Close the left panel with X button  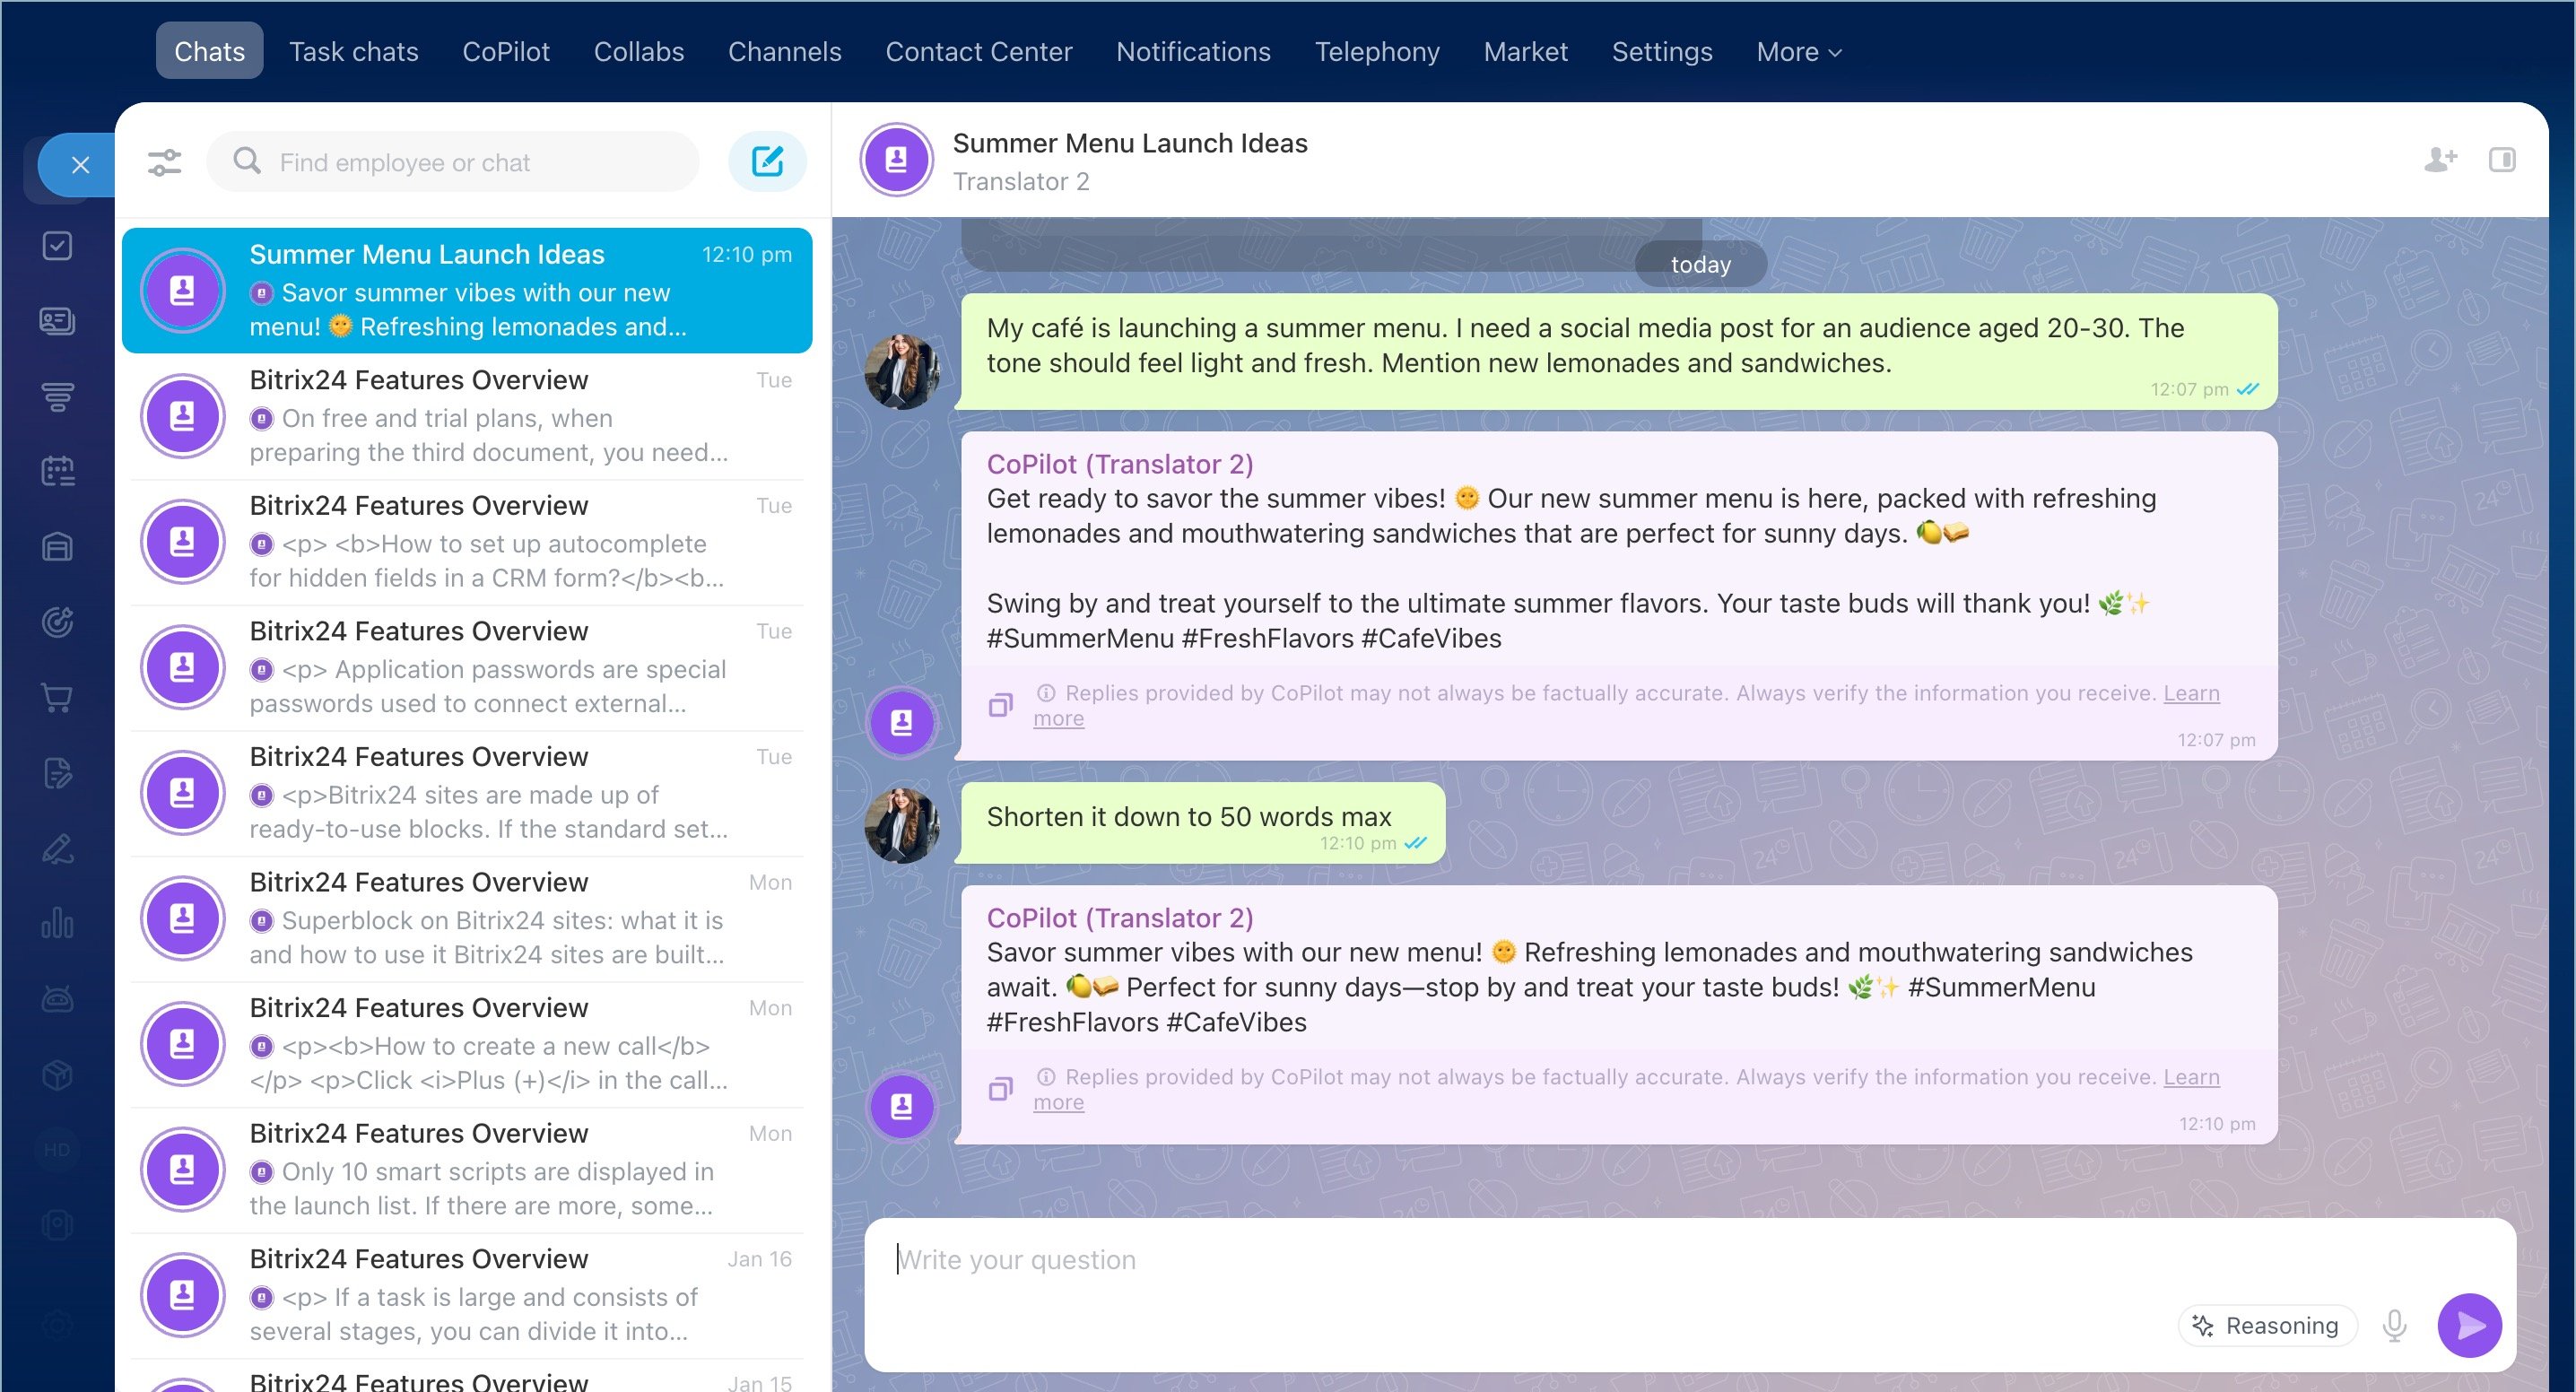click(80, 165)
